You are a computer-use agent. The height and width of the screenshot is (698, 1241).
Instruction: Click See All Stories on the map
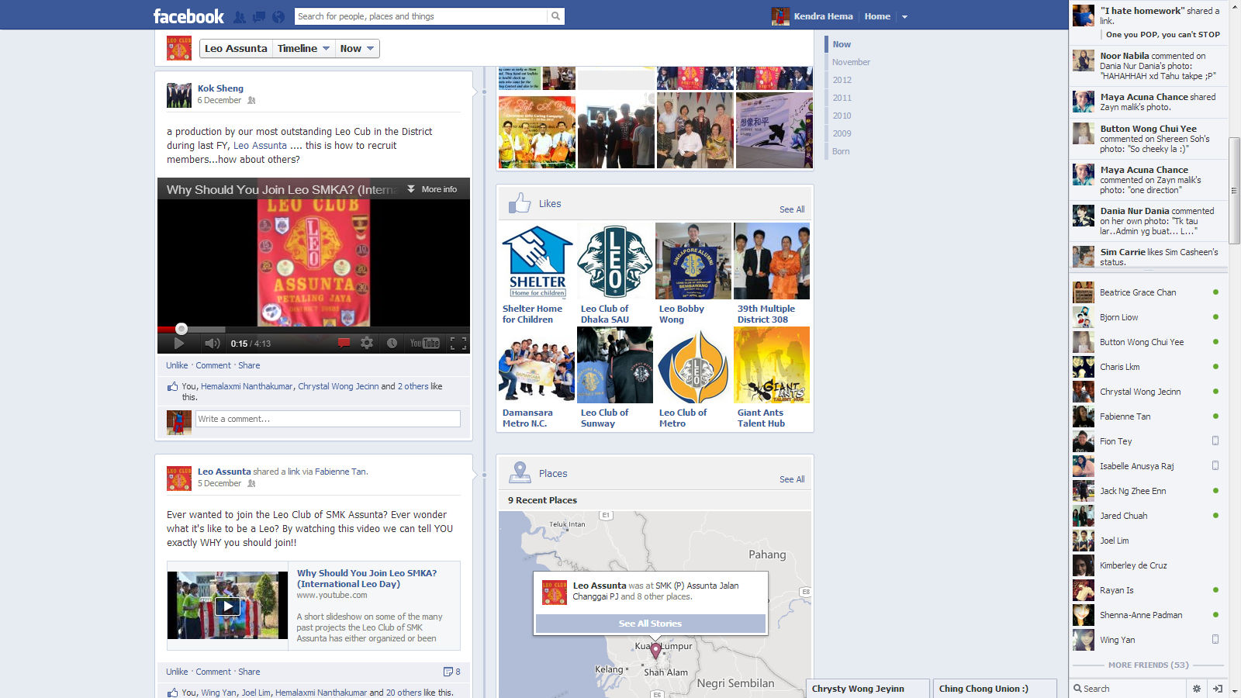point(650,624)
